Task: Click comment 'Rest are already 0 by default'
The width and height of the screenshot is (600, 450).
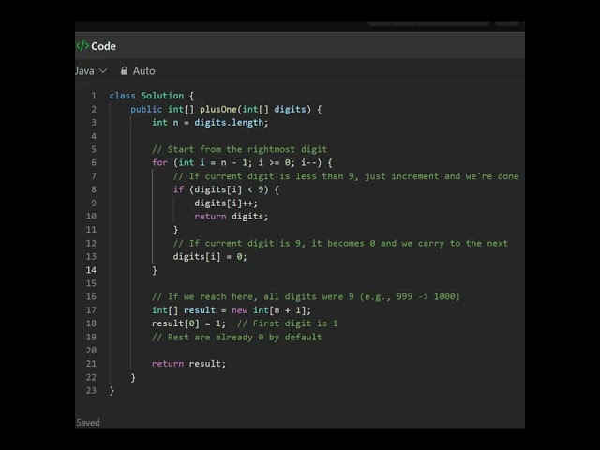Action: click(x=237, y=337)
